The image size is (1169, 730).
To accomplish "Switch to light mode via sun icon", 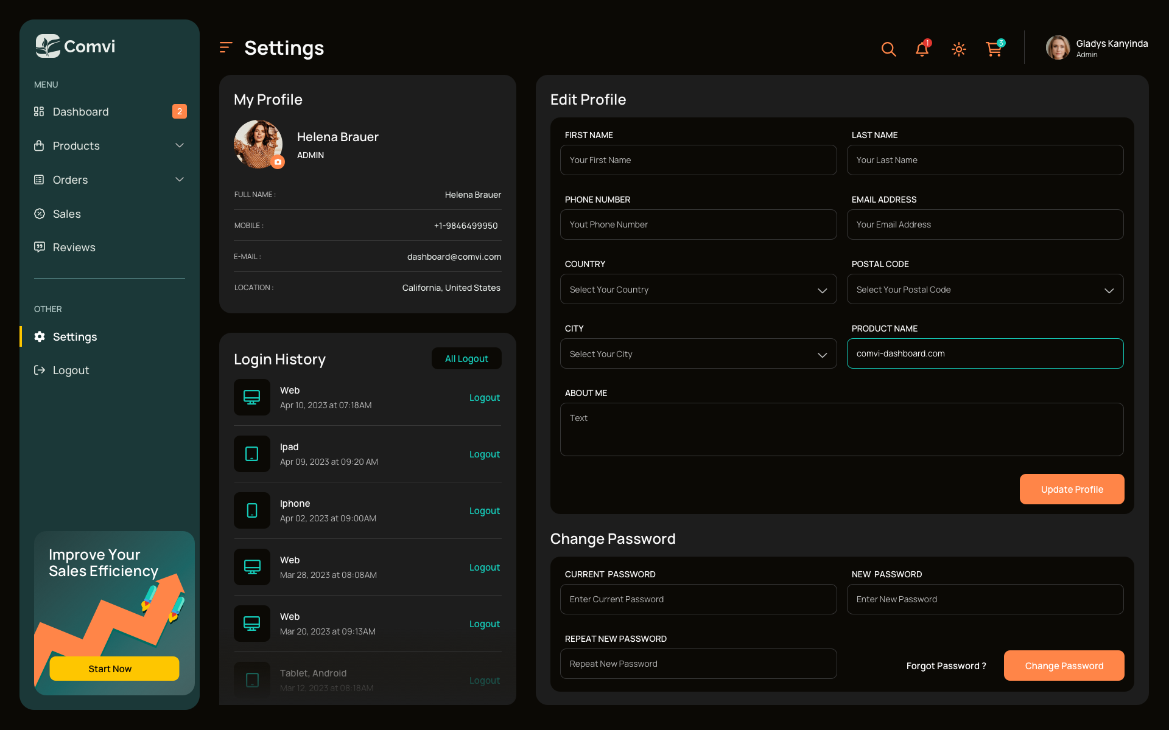I will pos(958,49).
